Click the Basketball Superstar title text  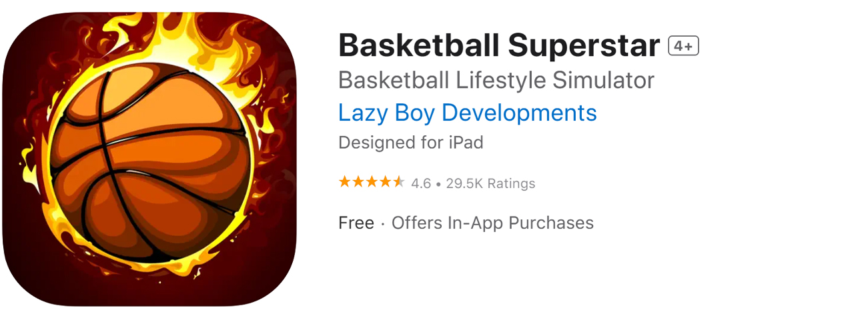(499, 45)
